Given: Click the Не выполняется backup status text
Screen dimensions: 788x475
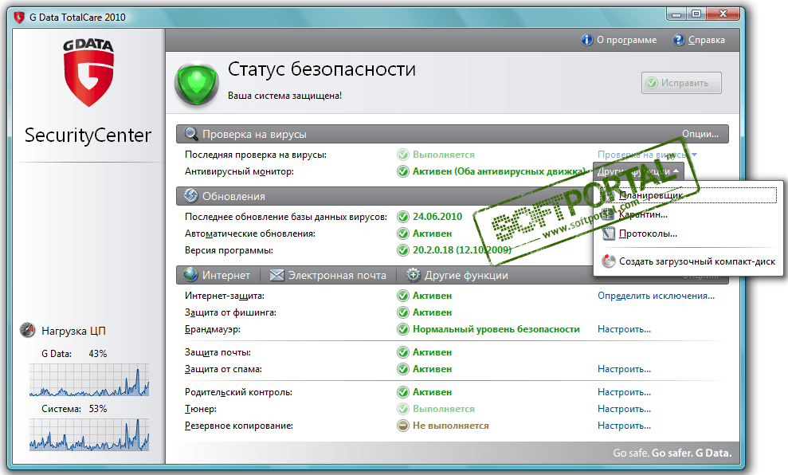Looking at the screenshot, I should coord(450,426).
